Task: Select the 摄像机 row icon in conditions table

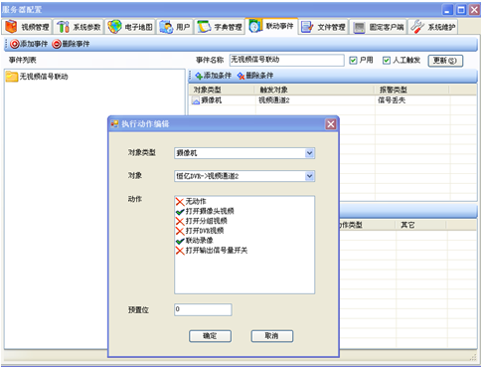Action: 196,100
